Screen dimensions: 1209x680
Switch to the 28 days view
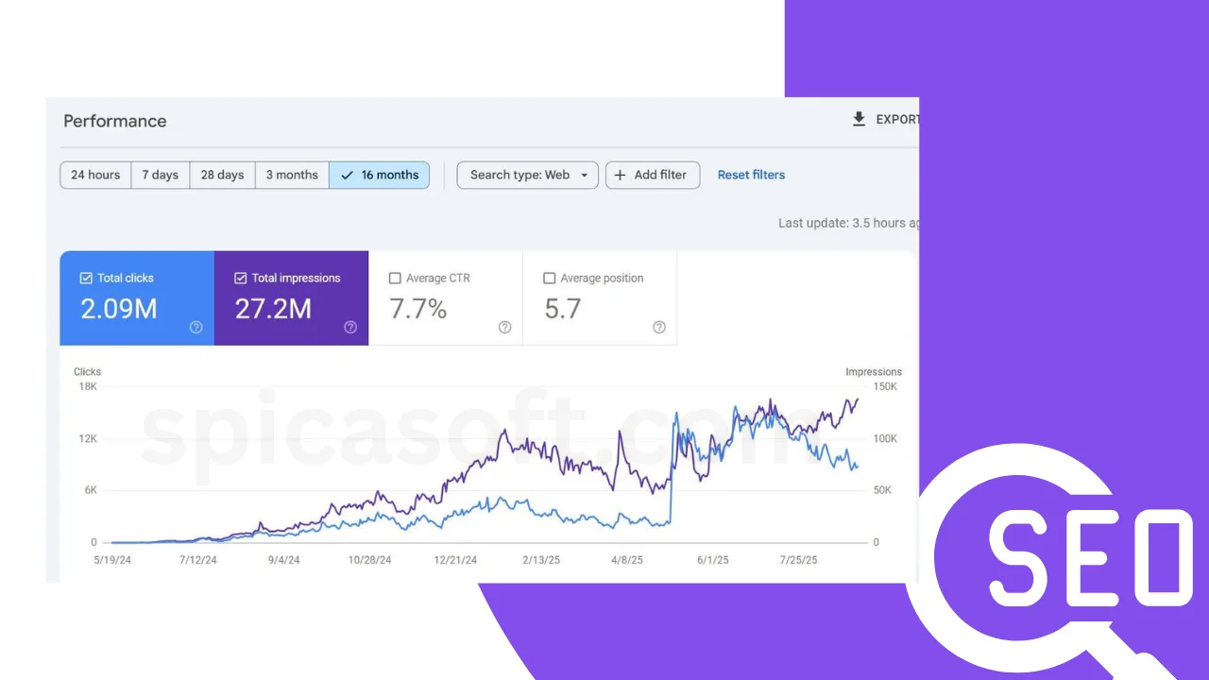[222, 175]
